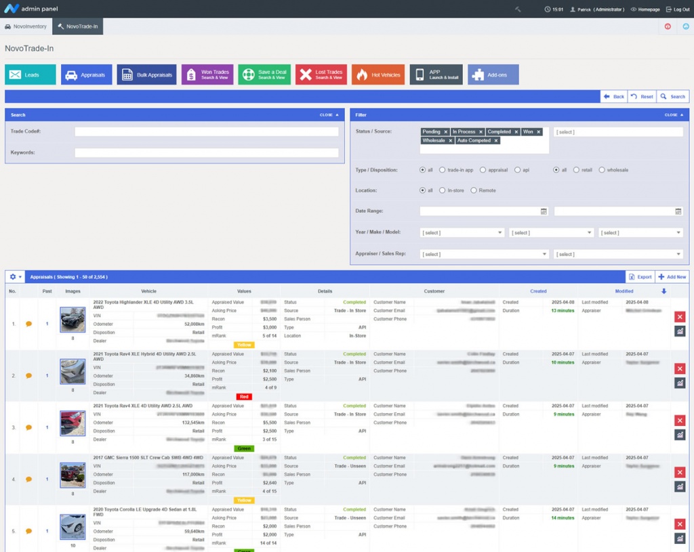Sort appraisals by Modified column

(624, 291)
